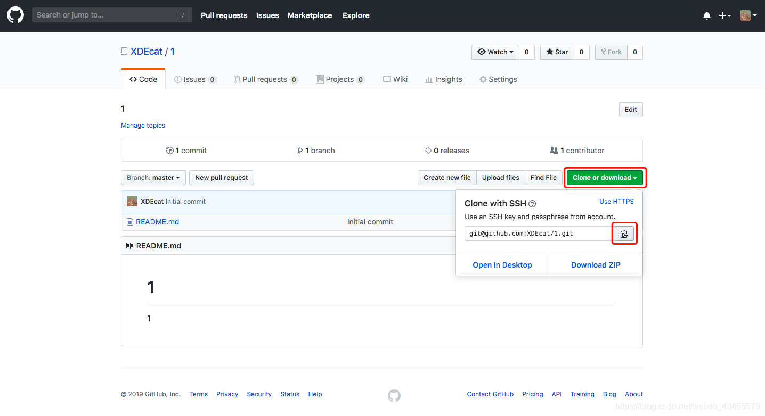
Task: Open footer About link
Action: [x=634, y=394]
